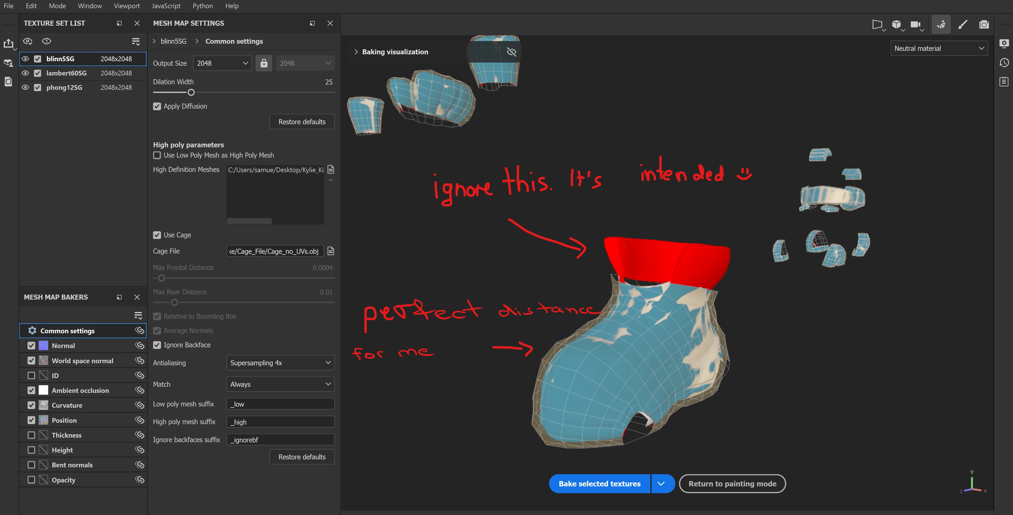The width and height of the screenshot is (1013, 515).
Task: Click the Cage File browse icon
Action: pos(331,251)
